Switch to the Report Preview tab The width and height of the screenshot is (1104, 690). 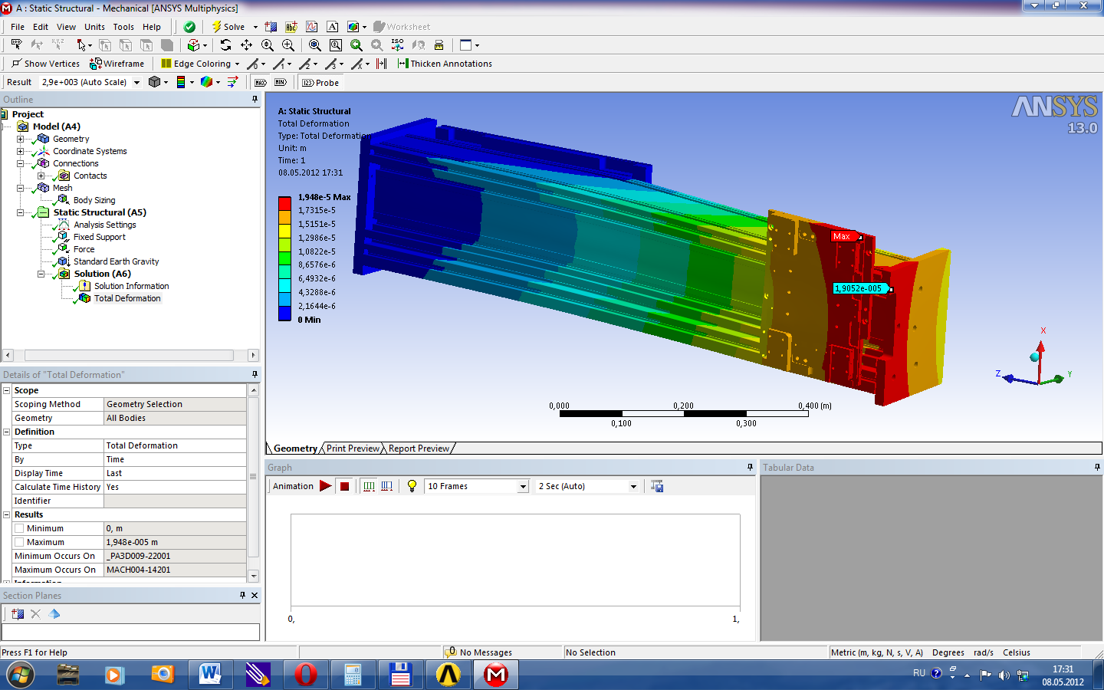click(x=419, y=449)
